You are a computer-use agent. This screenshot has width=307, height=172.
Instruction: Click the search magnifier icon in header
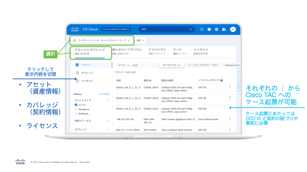click(191, 29)
